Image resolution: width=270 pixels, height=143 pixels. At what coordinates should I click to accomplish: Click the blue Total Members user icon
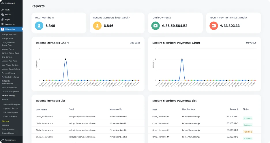[39, 26]
